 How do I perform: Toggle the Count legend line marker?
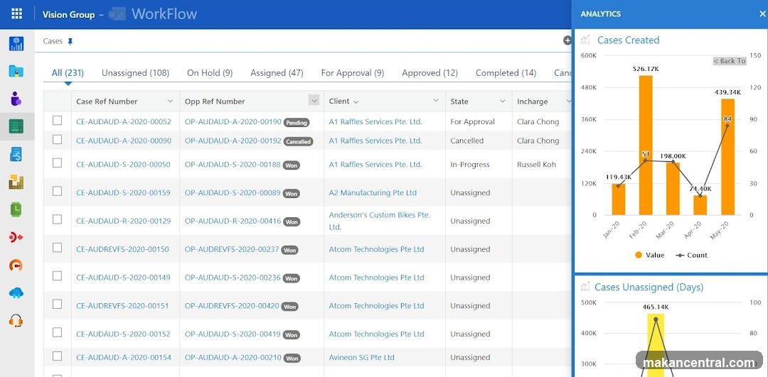[x=679, y=255]
